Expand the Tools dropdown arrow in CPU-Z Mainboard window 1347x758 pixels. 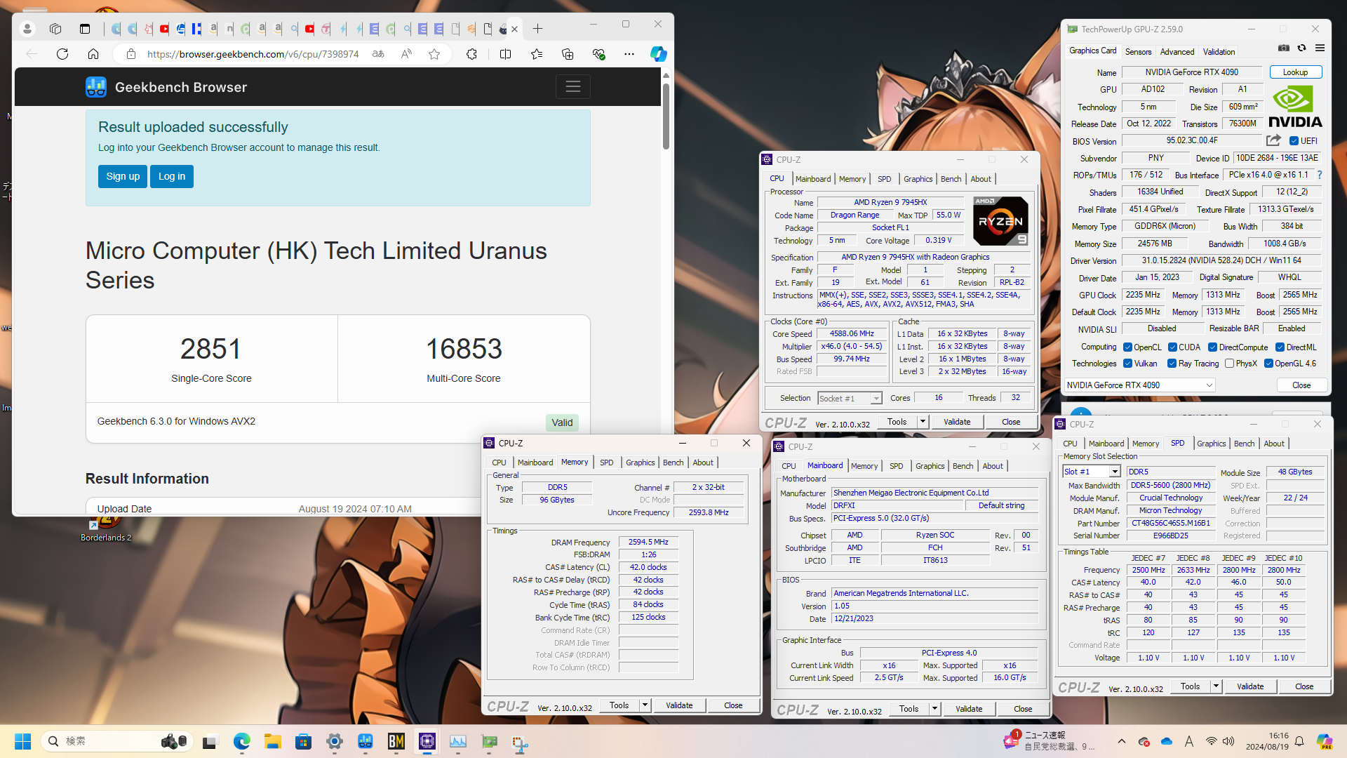934,709
